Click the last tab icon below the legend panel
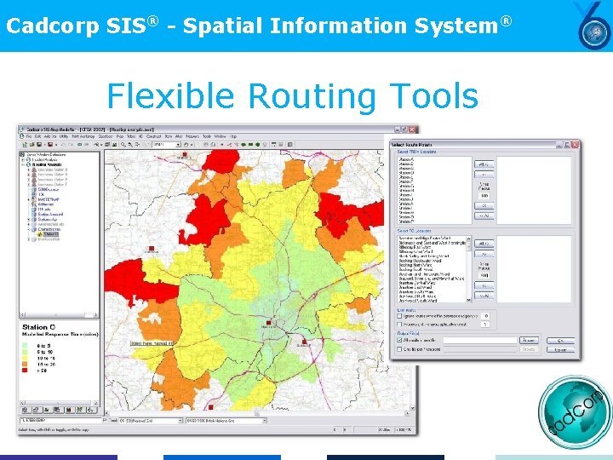Image resolution: width=613 pixels, height=460 pixels. click(91, 410)
